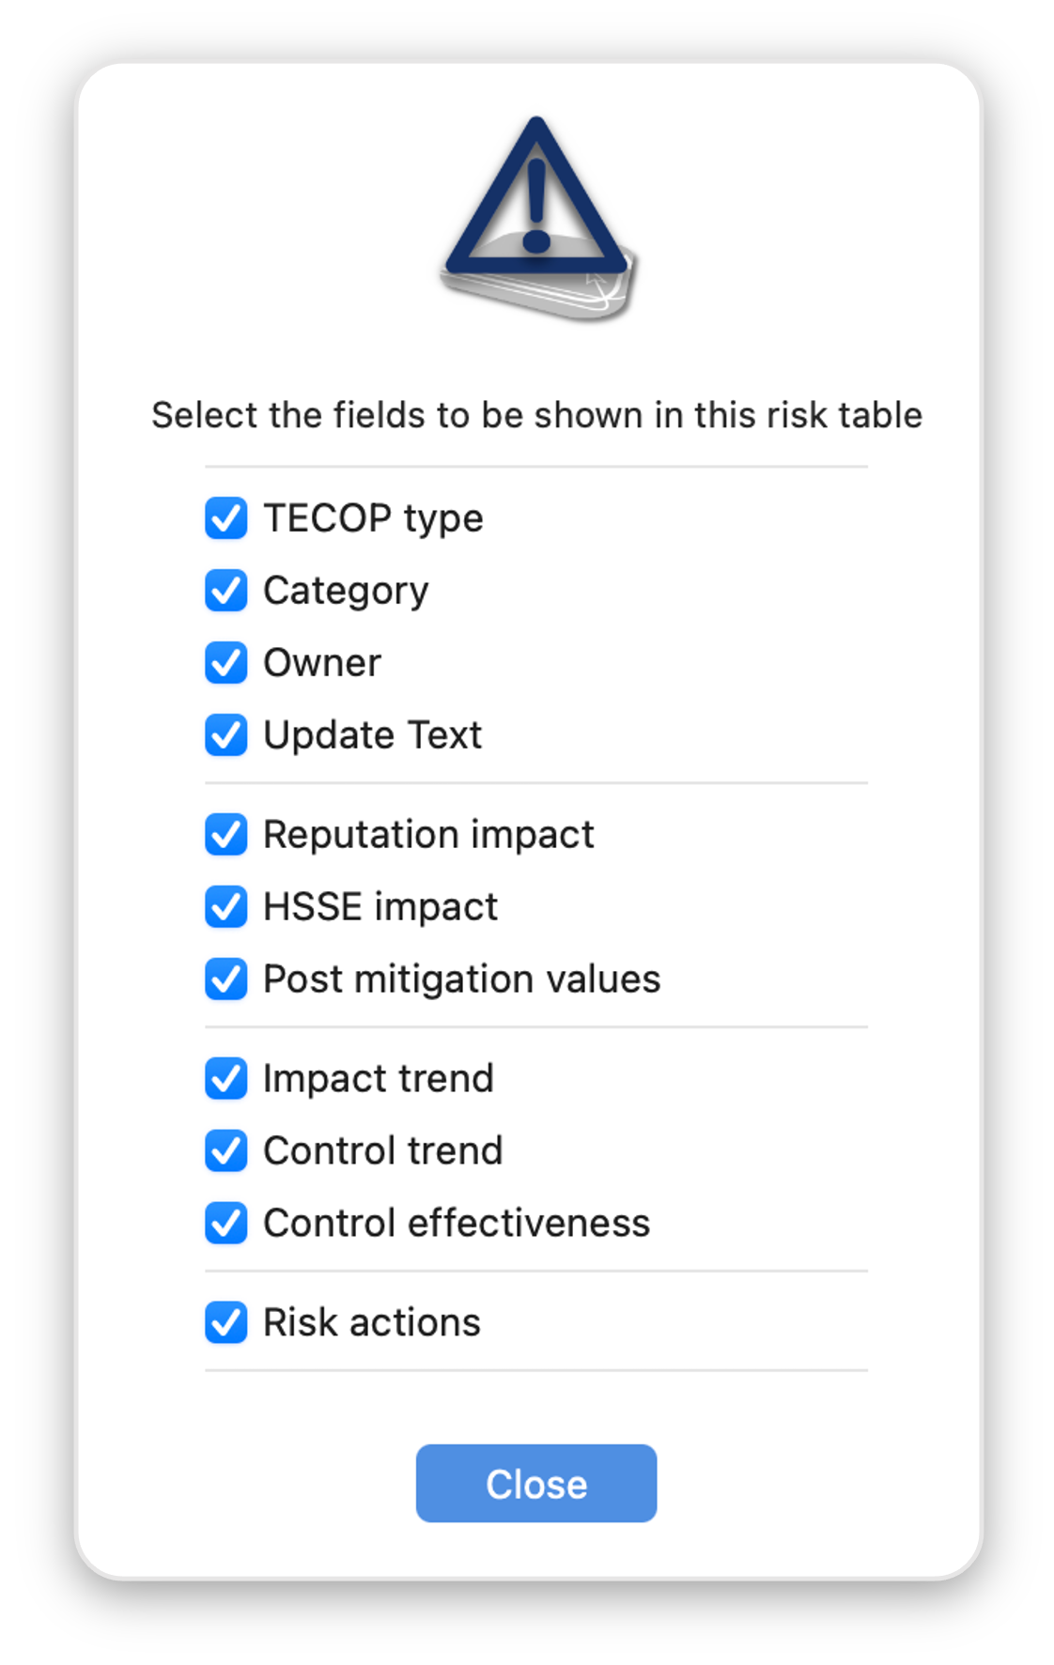Click the Close button
Viewport: 1054px width, 1665px height.
[535, 1483]
